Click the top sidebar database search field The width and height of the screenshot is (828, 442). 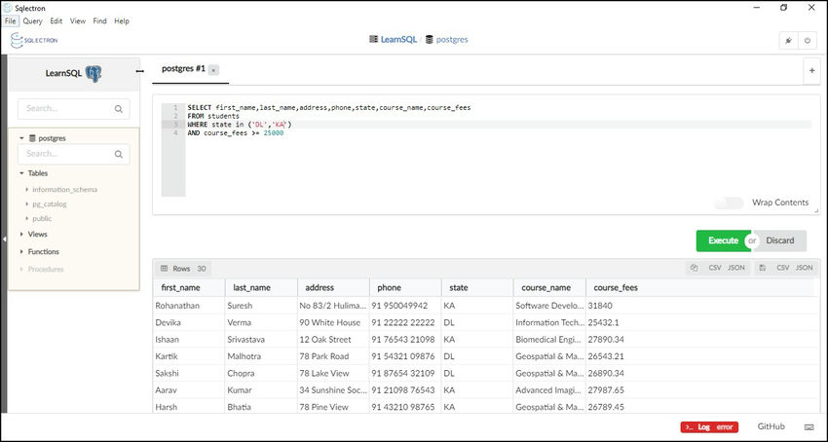point(73,109)
